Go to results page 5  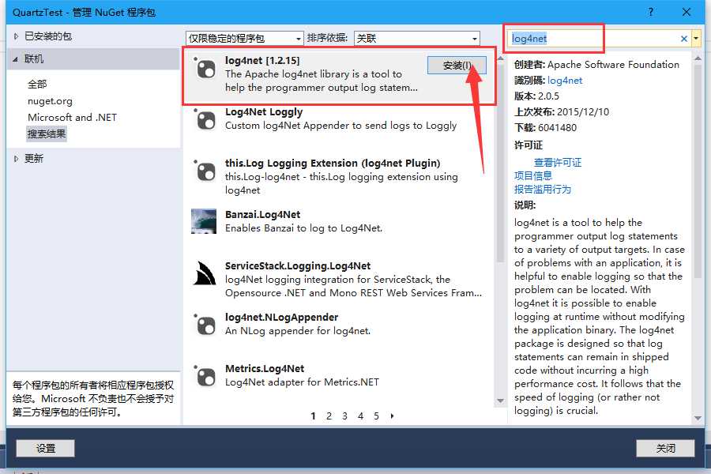point(376,416)
